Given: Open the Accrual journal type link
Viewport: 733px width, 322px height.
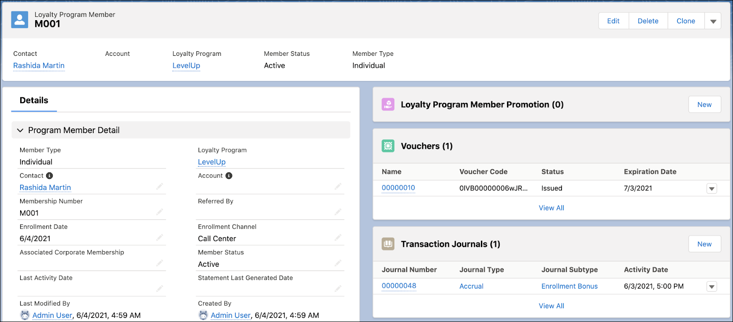Looking at the screenshot, I should pyautogui.click(x=471, y=286).
